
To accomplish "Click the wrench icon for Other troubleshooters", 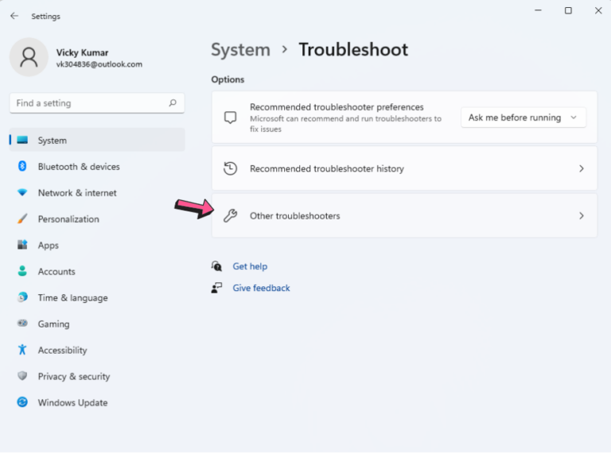I will click(230, 215).
